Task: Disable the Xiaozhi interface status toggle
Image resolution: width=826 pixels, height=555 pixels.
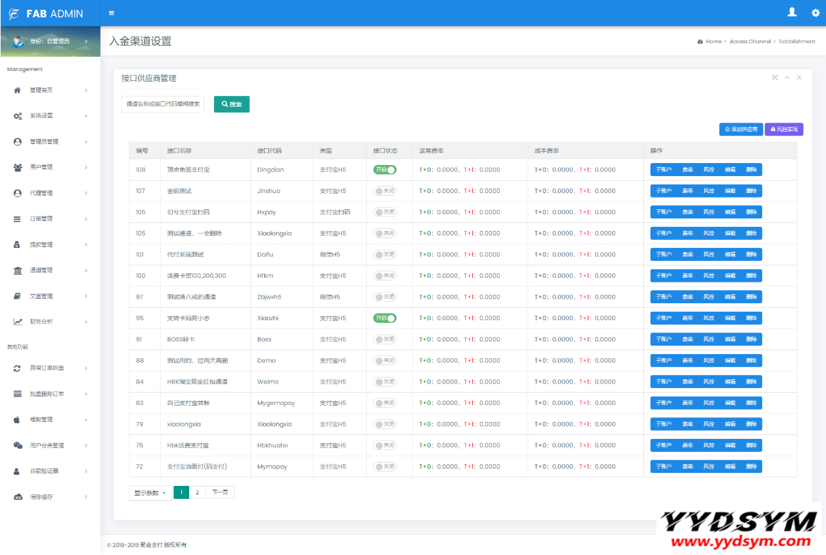Action: [384, 318]
